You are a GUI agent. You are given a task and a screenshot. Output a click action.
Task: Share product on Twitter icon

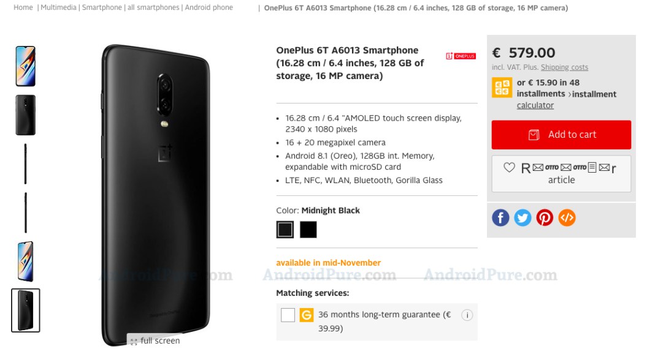click(x=523, y=217)
